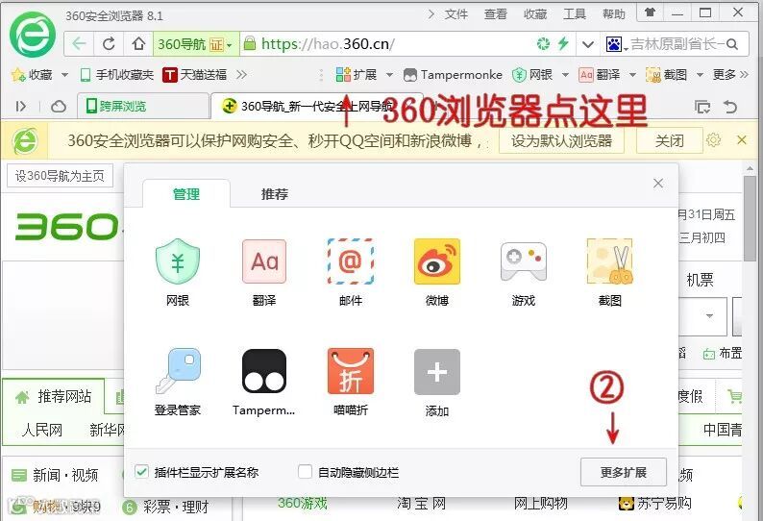Reload the page with the refresh icon
The height and width of the screenshot is (521, 763).
coord(109,44)
